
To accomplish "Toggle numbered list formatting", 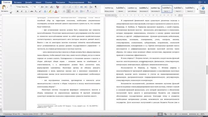I will (70, 7).
